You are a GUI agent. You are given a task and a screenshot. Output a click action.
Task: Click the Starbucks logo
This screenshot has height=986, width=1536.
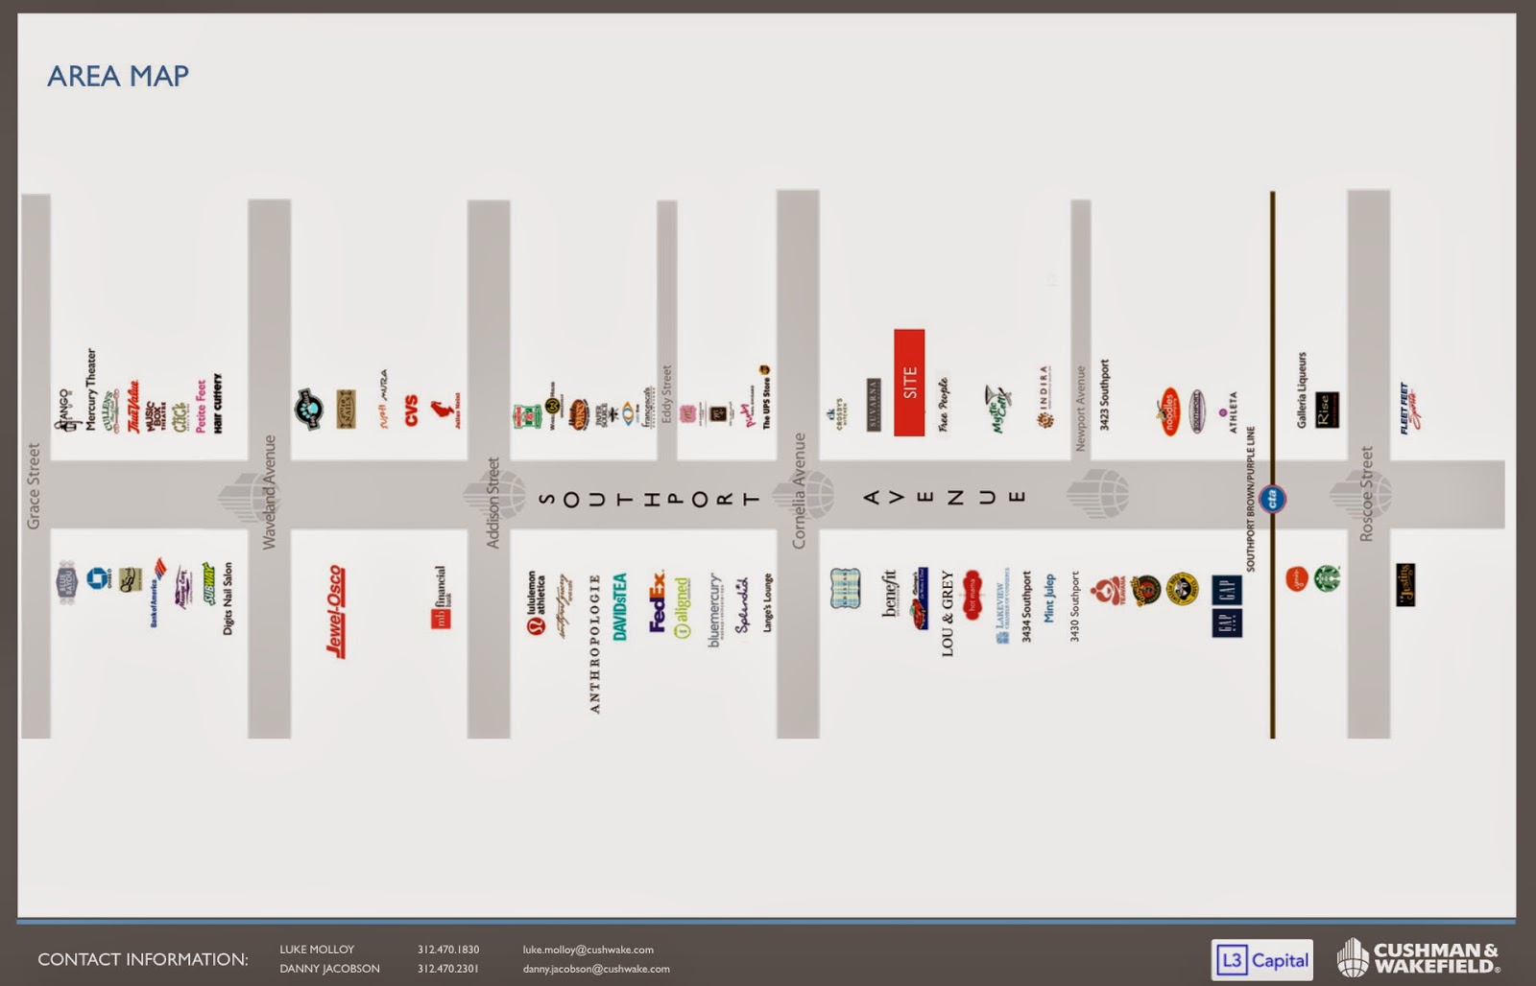click(x=1327, y=577)
